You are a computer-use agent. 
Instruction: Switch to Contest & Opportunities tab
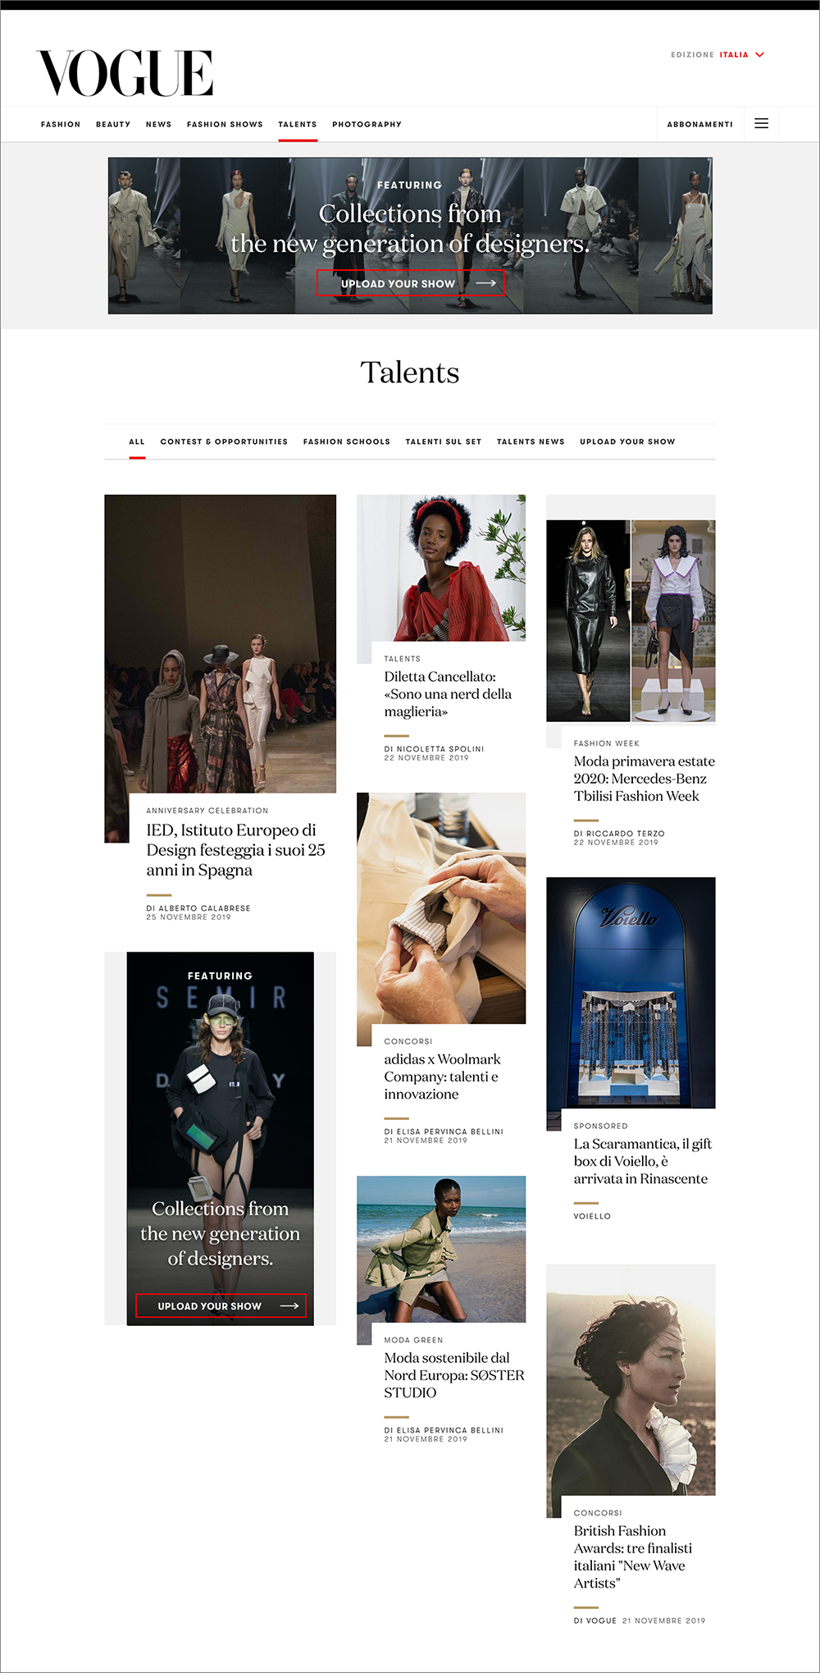224,441
